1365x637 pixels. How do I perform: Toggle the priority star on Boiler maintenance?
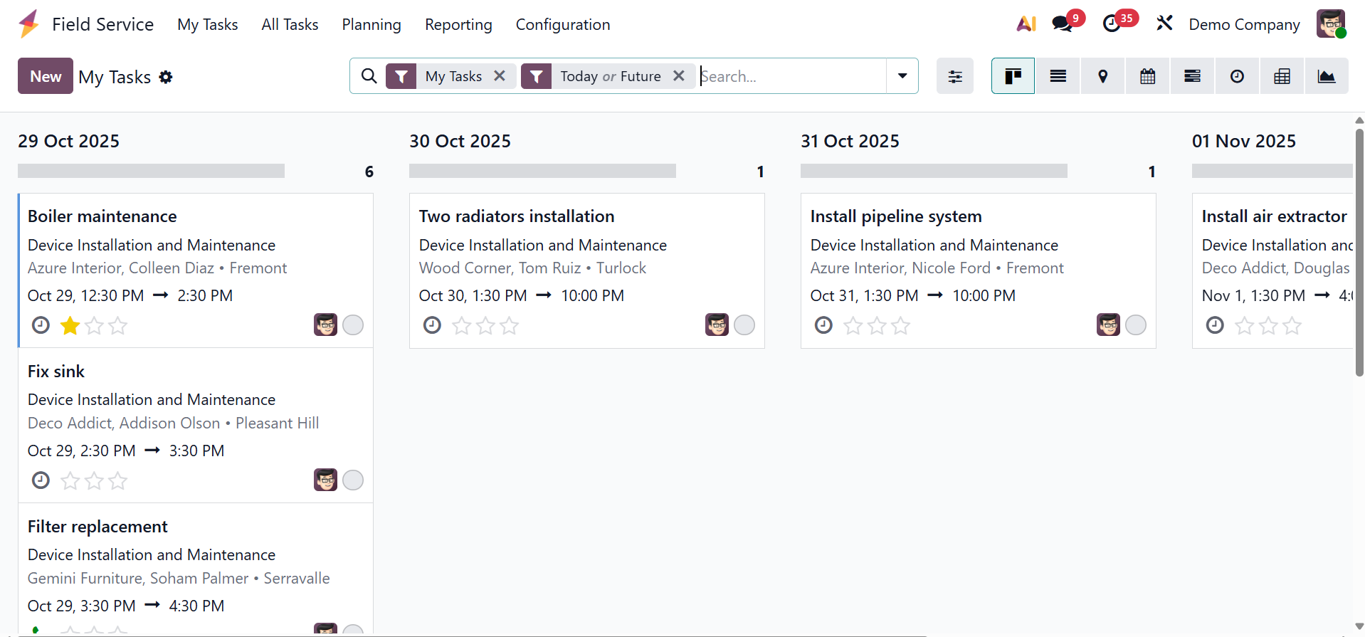tap(70, 326)
